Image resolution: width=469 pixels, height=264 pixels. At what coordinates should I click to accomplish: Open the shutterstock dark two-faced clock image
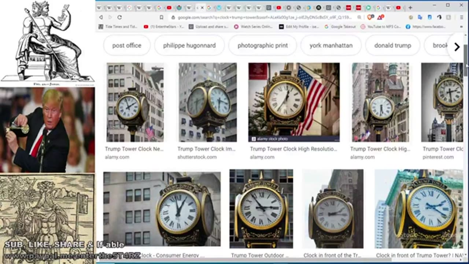click(208, 102)
